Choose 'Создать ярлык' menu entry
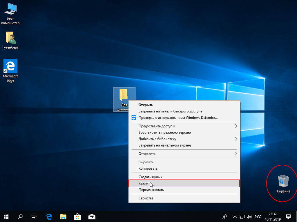 [x=184, y=177]
